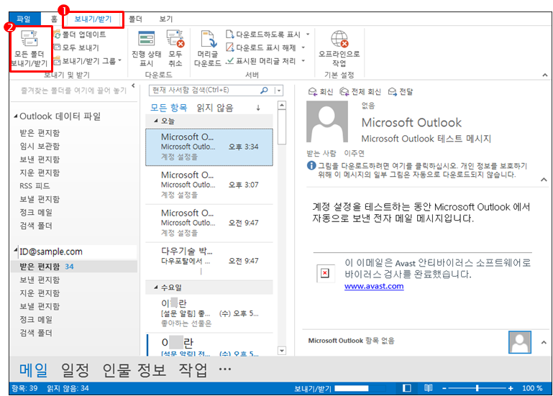Viewport: 553px width, 396px height.
Task: Click sender avatar picture
Action: coord(327,121)
